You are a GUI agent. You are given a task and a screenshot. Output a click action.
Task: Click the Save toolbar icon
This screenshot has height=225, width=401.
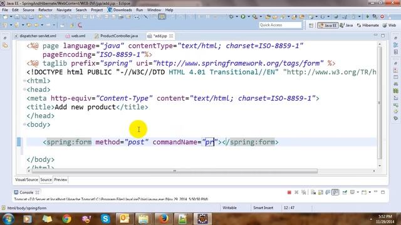coord(17,17)
